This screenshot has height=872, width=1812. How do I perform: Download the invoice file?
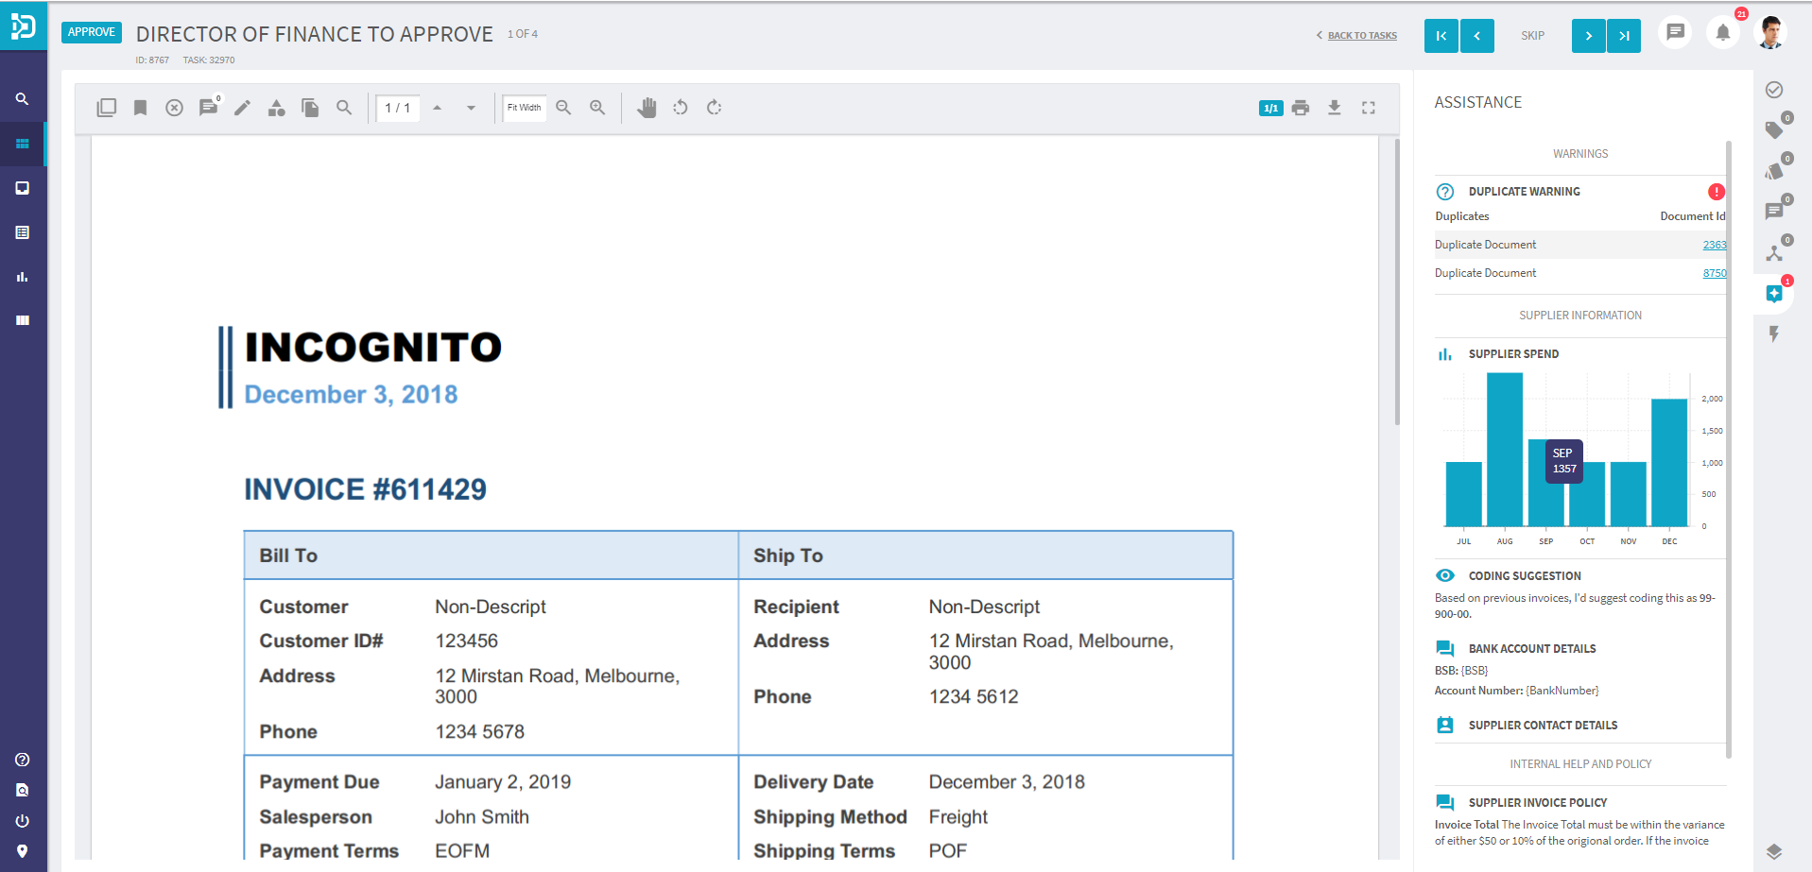coord(1334,108)
